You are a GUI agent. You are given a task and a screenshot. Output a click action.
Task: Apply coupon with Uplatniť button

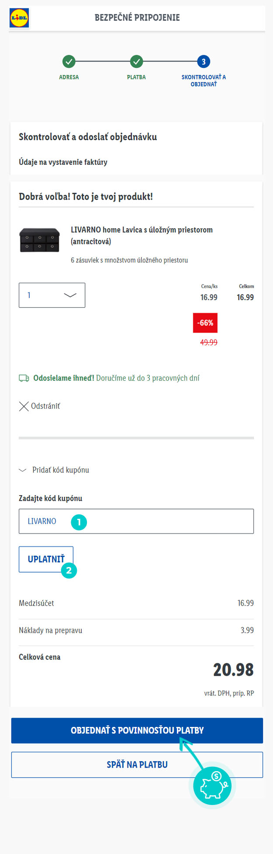(x=46, y=559)
